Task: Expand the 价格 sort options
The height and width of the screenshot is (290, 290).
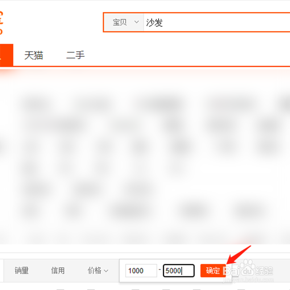Action: pos(98,271)
